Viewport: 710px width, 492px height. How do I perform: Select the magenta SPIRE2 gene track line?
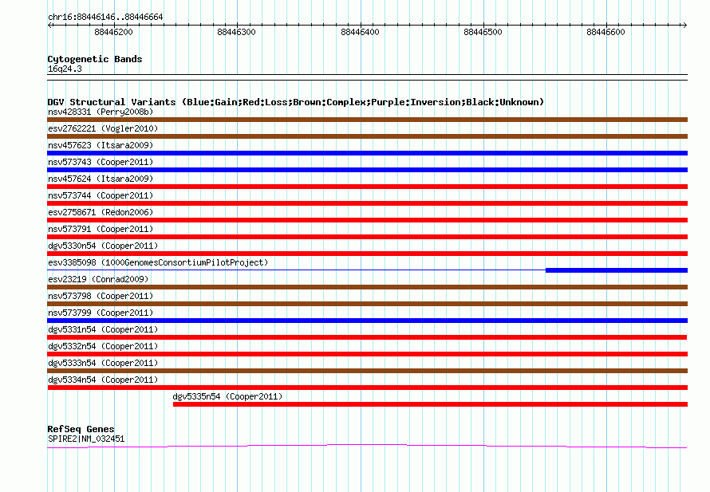click(367, 447)
